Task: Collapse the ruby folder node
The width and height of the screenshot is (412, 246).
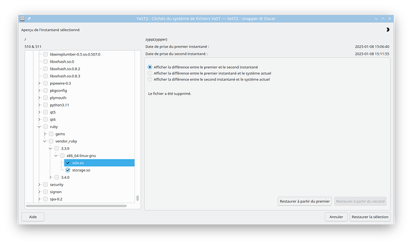Action: 39,127
